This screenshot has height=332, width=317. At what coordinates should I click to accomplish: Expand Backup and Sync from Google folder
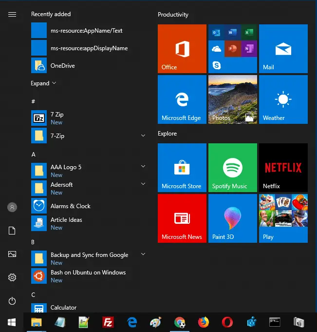(x=143, y=254)
